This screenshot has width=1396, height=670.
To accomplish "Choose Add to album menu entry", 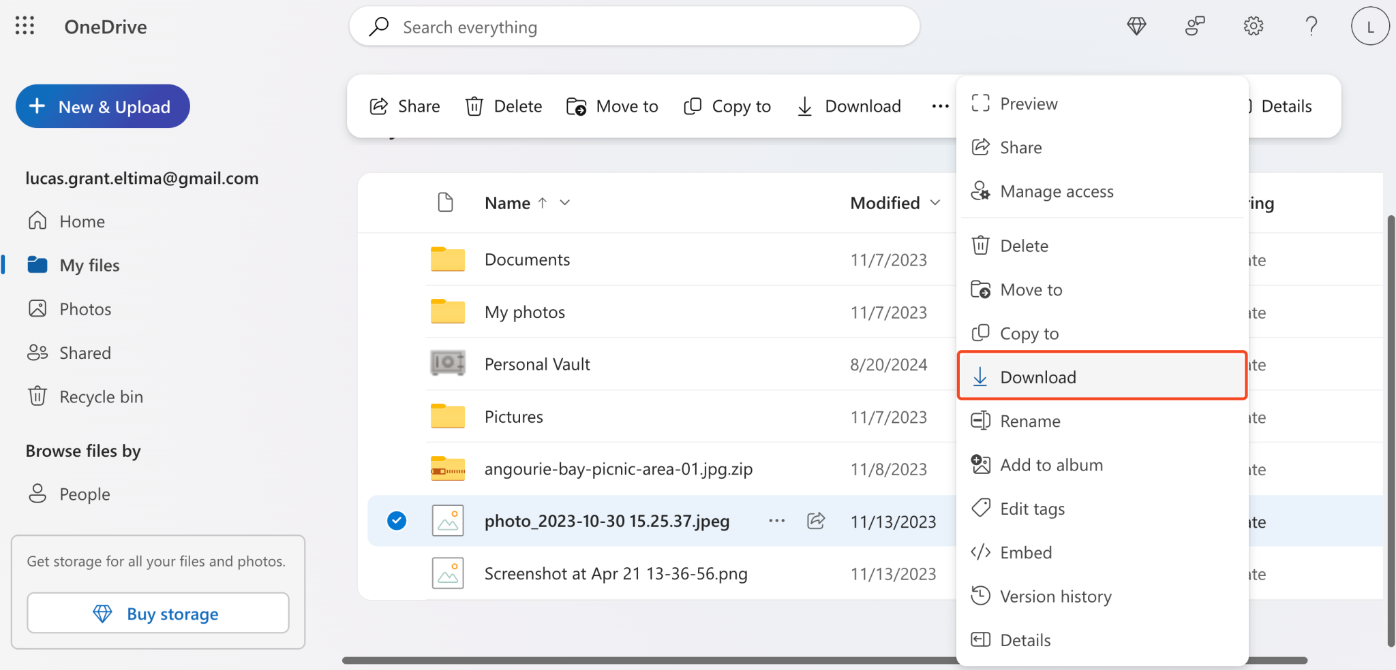I will click(1102, 465).
